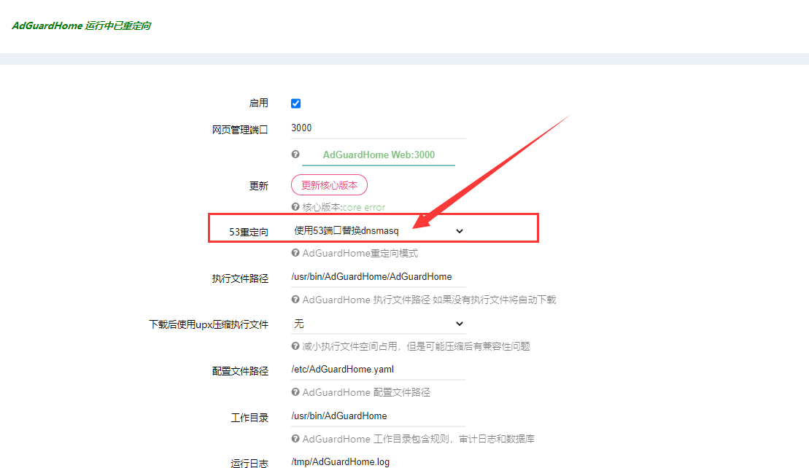Click the 53重定向 label
The image size is (809, 468).
click(249, 232)
